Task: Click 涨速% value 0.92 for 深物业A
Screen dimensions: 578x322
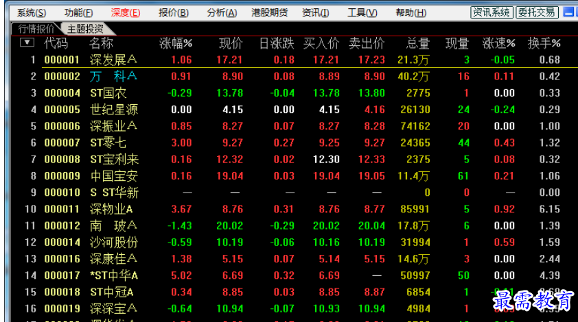Action: pyautogui.click(x=505, y=209)
